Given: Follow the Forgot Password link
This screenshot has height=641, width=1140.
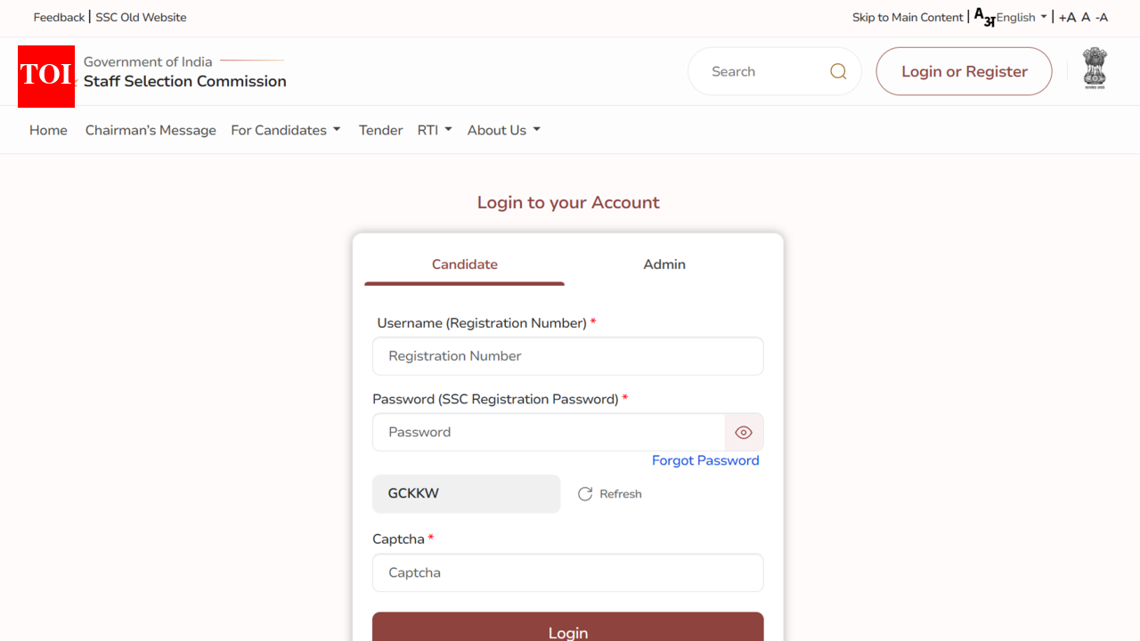Looking at the screenshot, I should pos(705,460).
